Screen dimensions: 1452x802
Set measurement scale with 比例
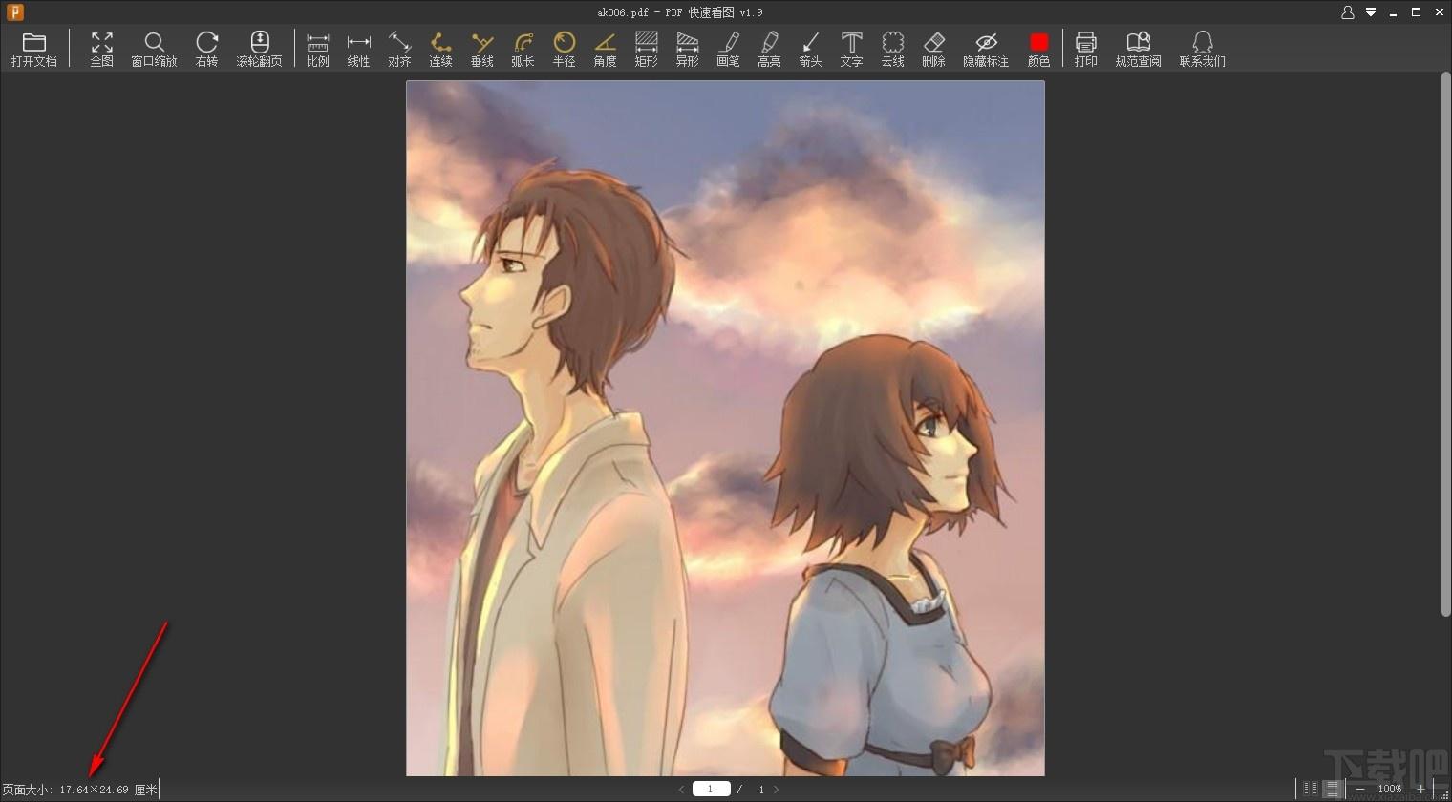click(317, 50)
